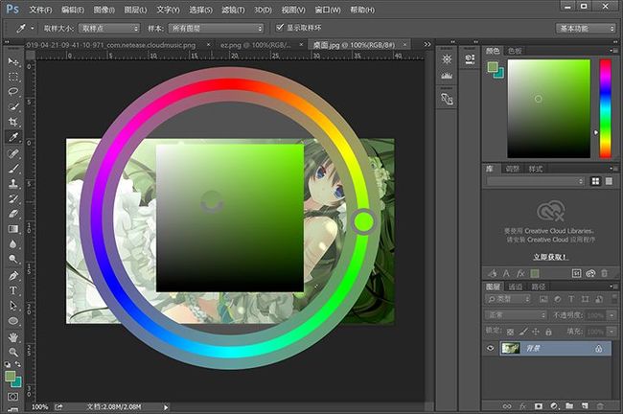Toggle lock image pixels brush icon
This screenshot has height=414, width=623.
tap(523, 332)
